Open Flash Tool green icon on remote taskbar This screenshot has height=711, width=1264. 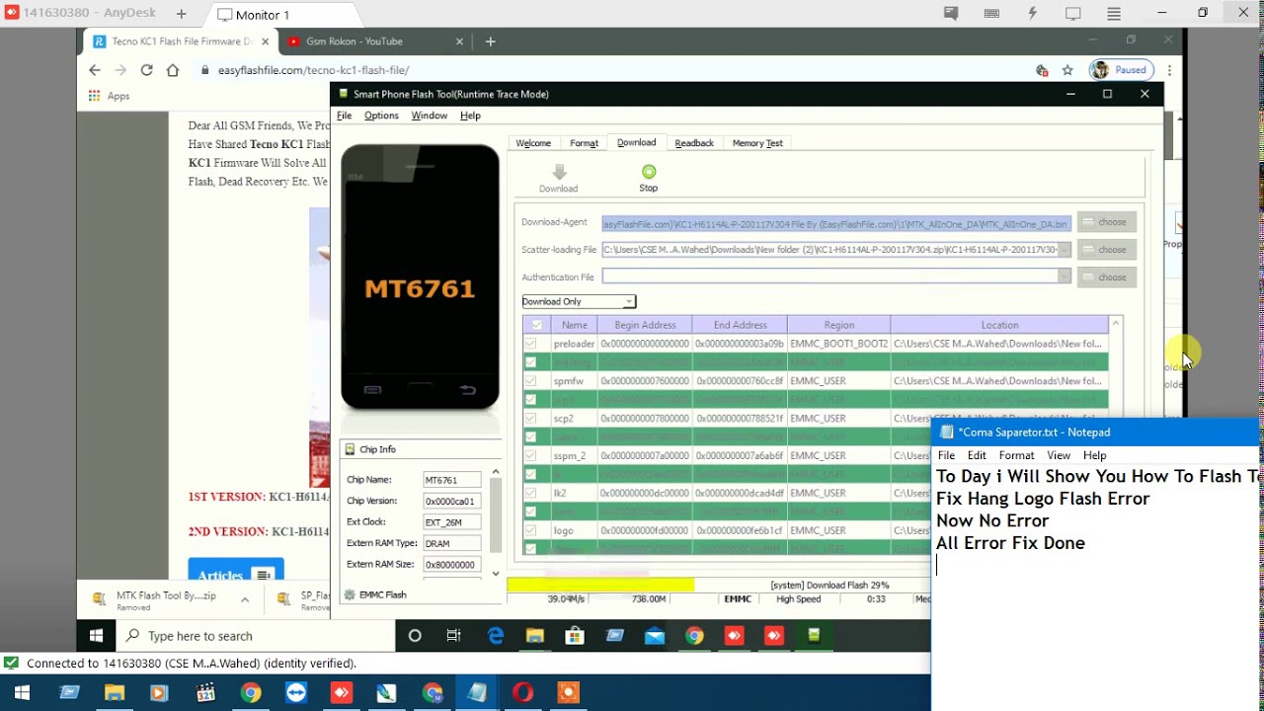click(x=814, y=636)
